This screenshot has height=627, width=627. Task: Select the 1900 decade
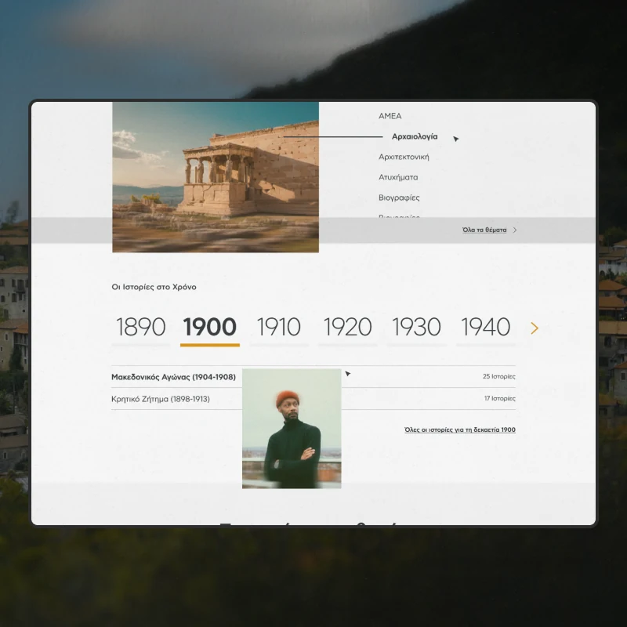point(210,327)
